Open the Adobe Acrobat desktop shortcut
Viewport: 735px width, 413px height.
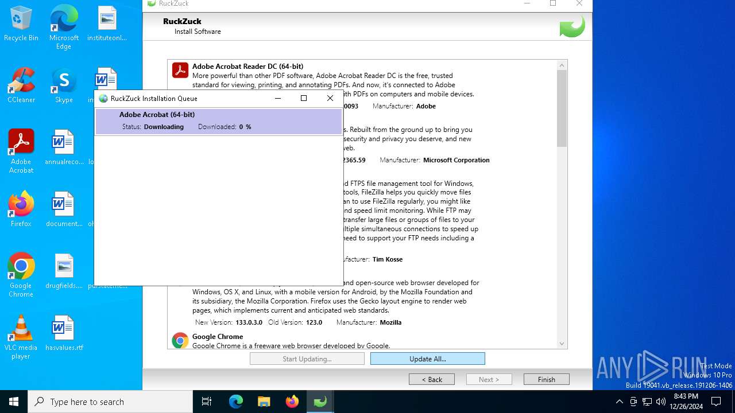point(21,151)
